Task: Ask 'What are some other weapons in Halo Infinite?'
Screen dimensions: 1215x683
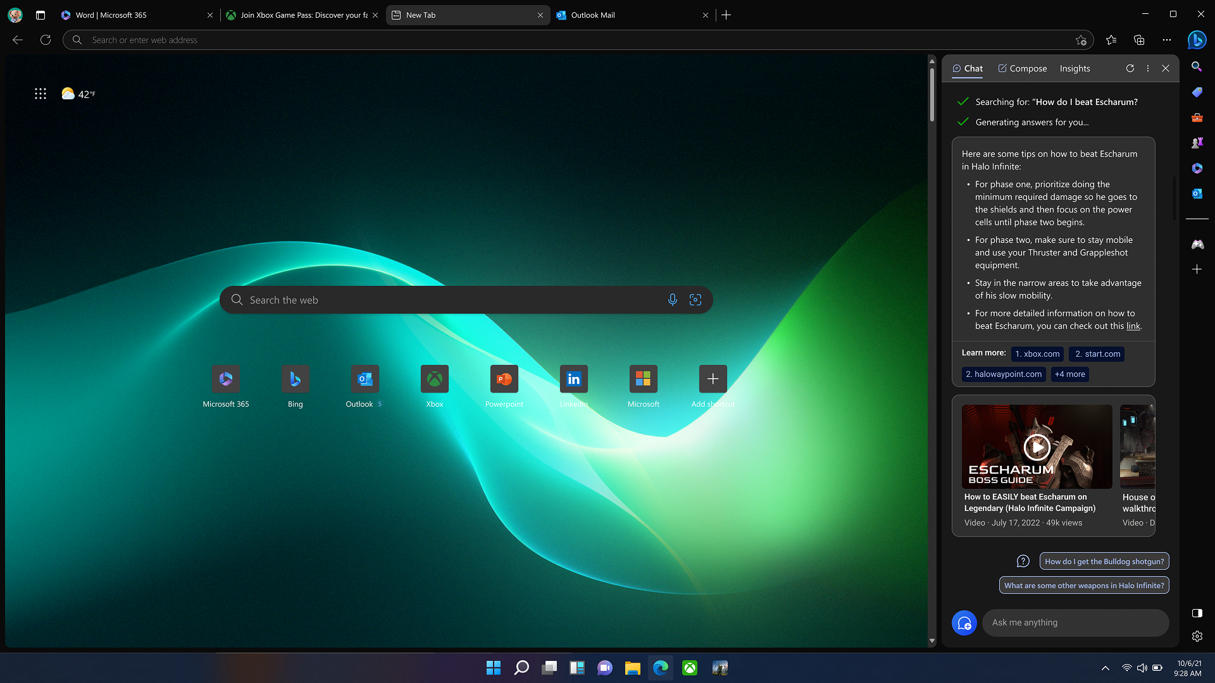Action: (1084, 586)
